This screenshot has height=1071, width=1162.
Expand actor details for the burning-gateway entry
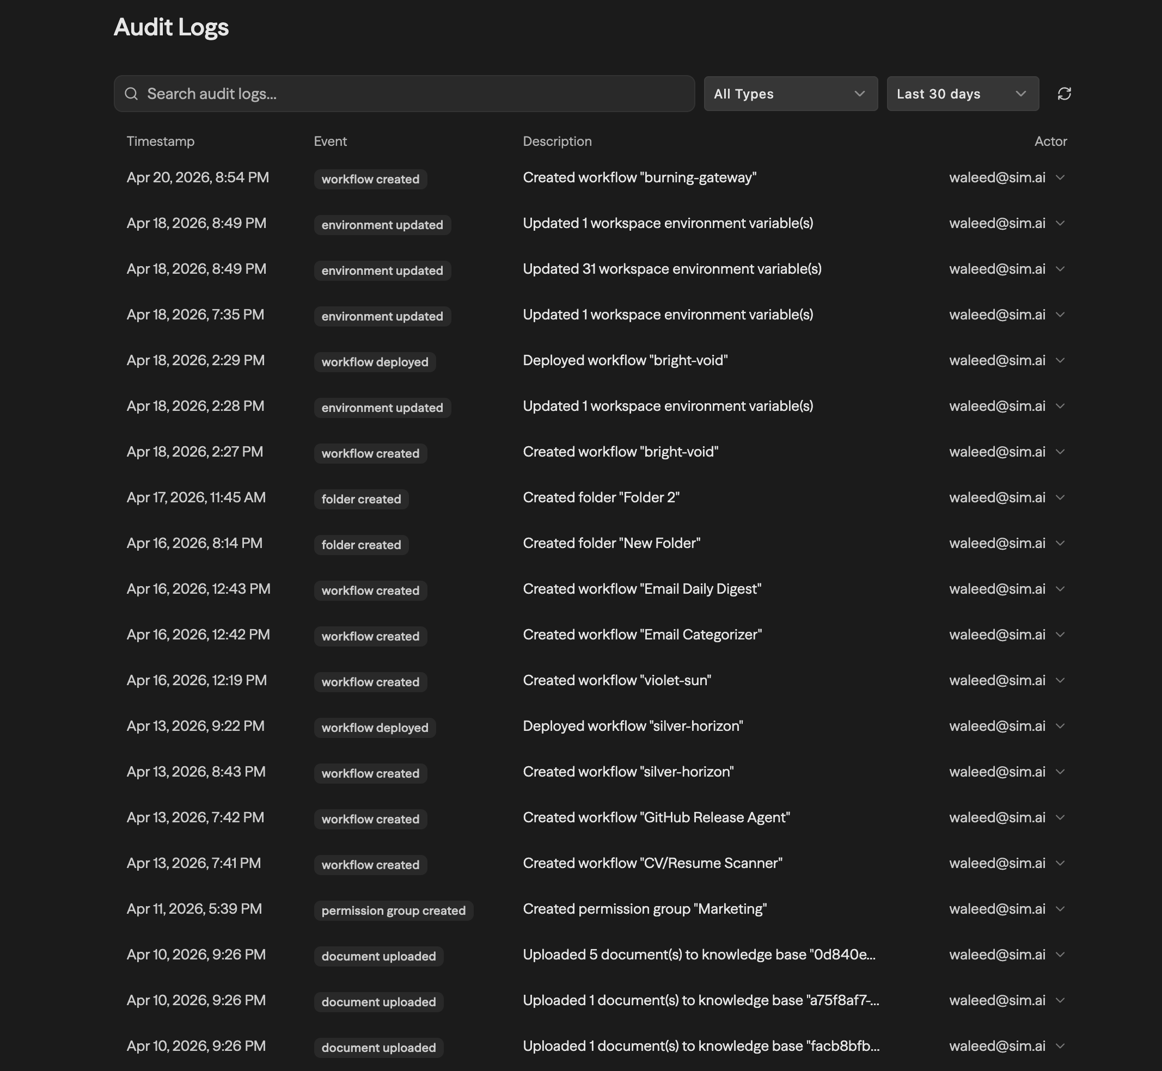pyautogui.click(x=1061, y=178)
